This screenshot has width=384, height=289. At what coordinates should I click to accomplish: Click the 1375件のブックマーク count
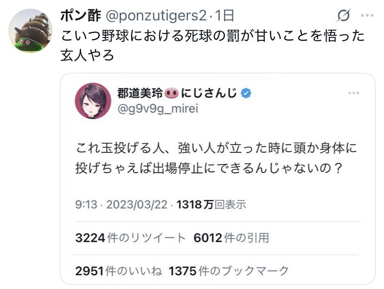point(229,271)
